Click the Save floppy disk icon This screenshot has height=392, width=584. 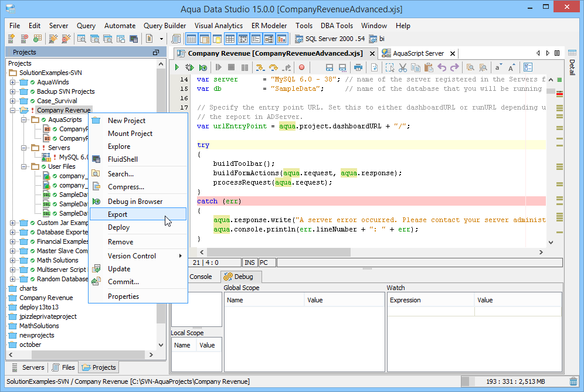(330, 67)
